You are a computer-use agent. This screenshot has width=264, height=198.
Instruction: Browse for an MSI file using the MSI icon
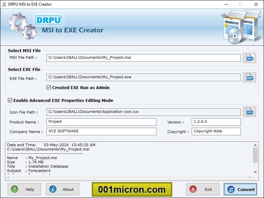249,58
